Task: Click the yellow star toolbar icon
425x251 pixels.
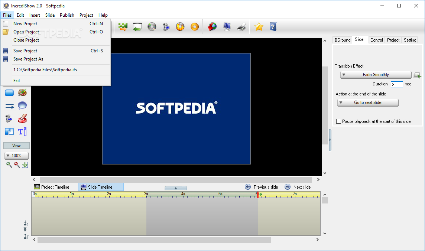Action: [x=259, y=27]
